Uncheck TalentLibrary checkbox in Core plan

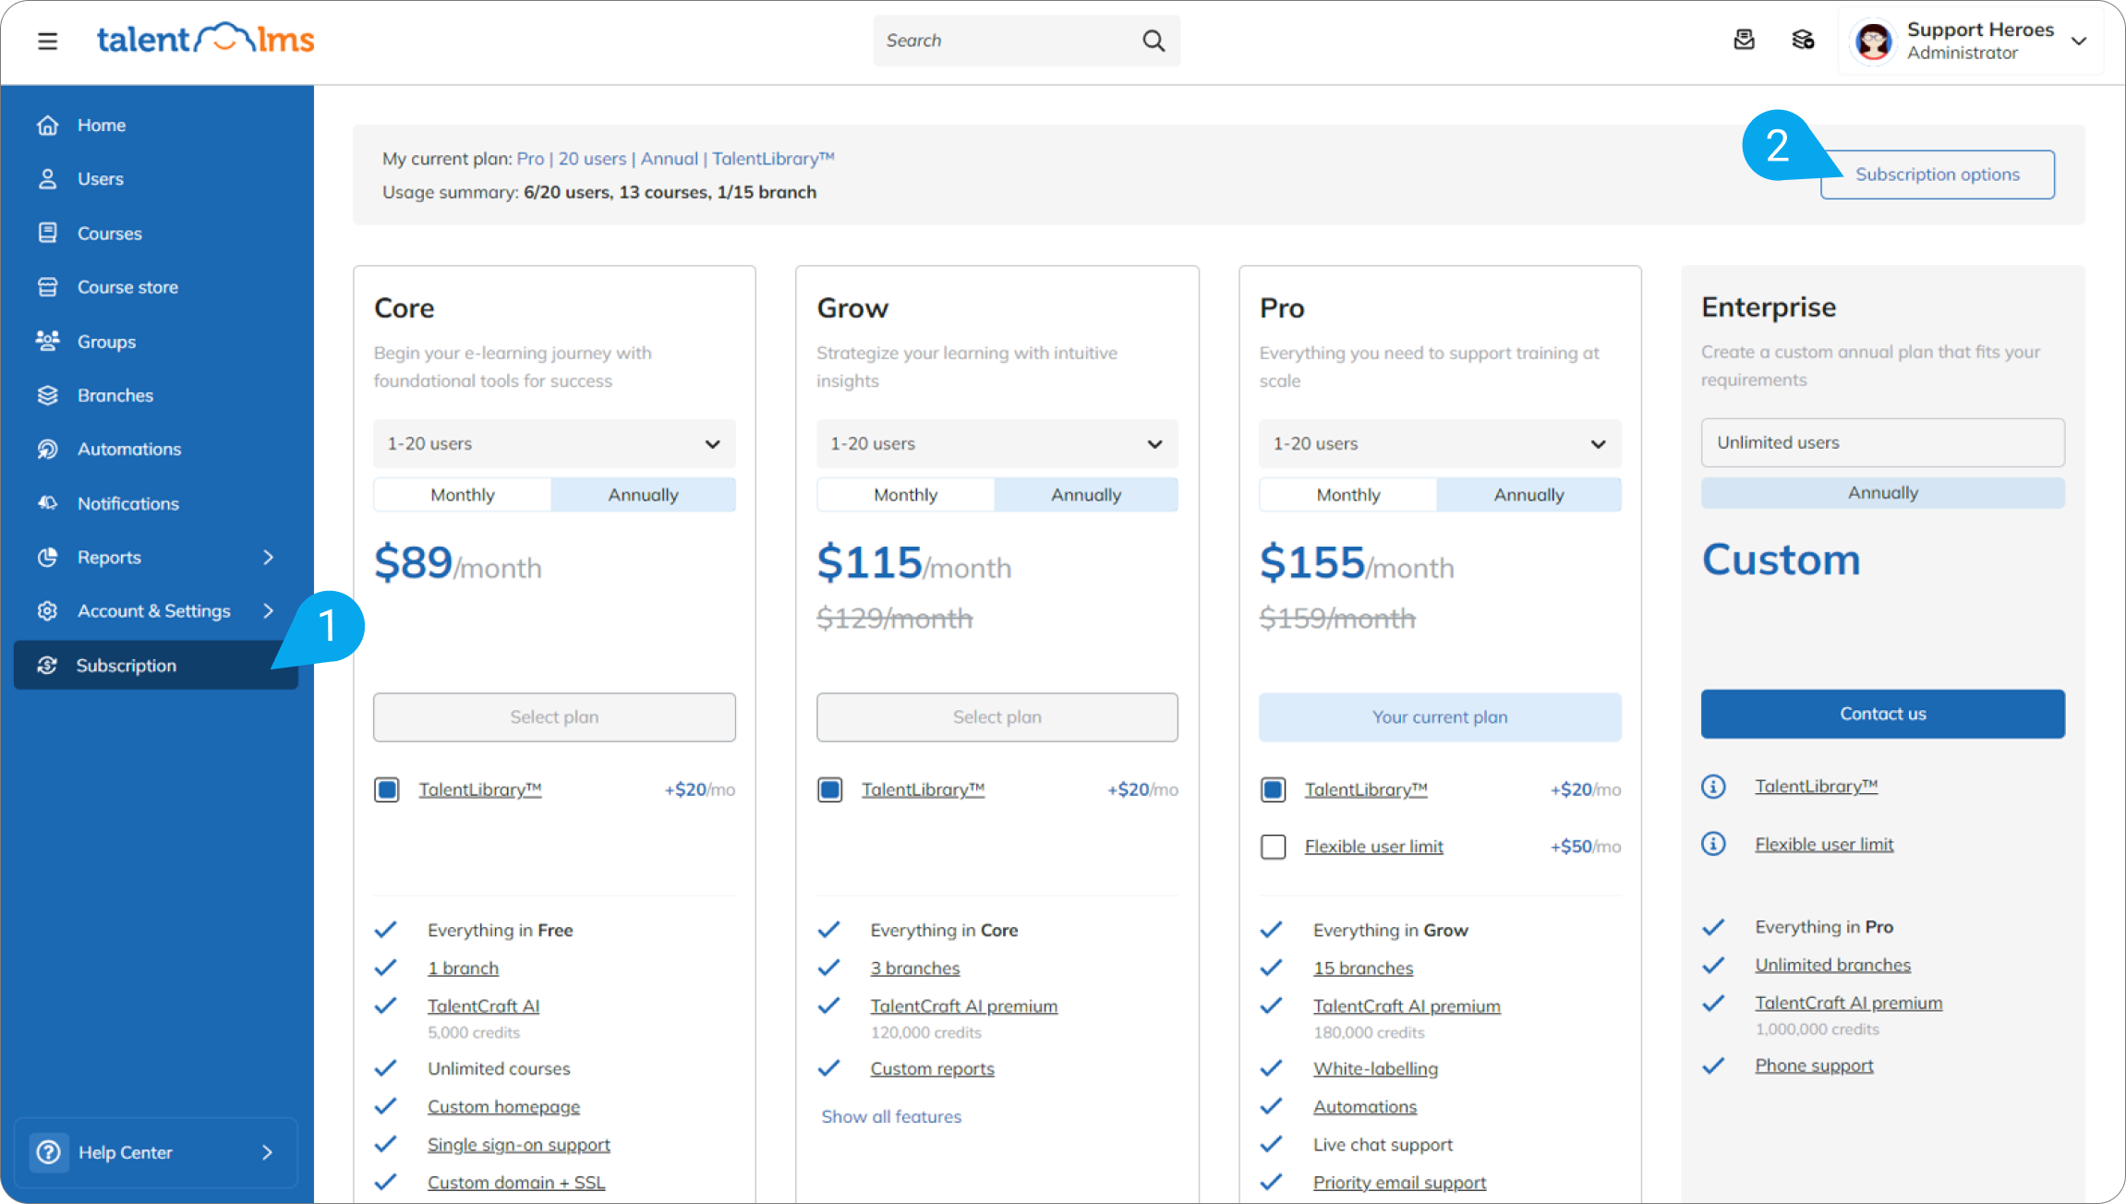point(387,789)
